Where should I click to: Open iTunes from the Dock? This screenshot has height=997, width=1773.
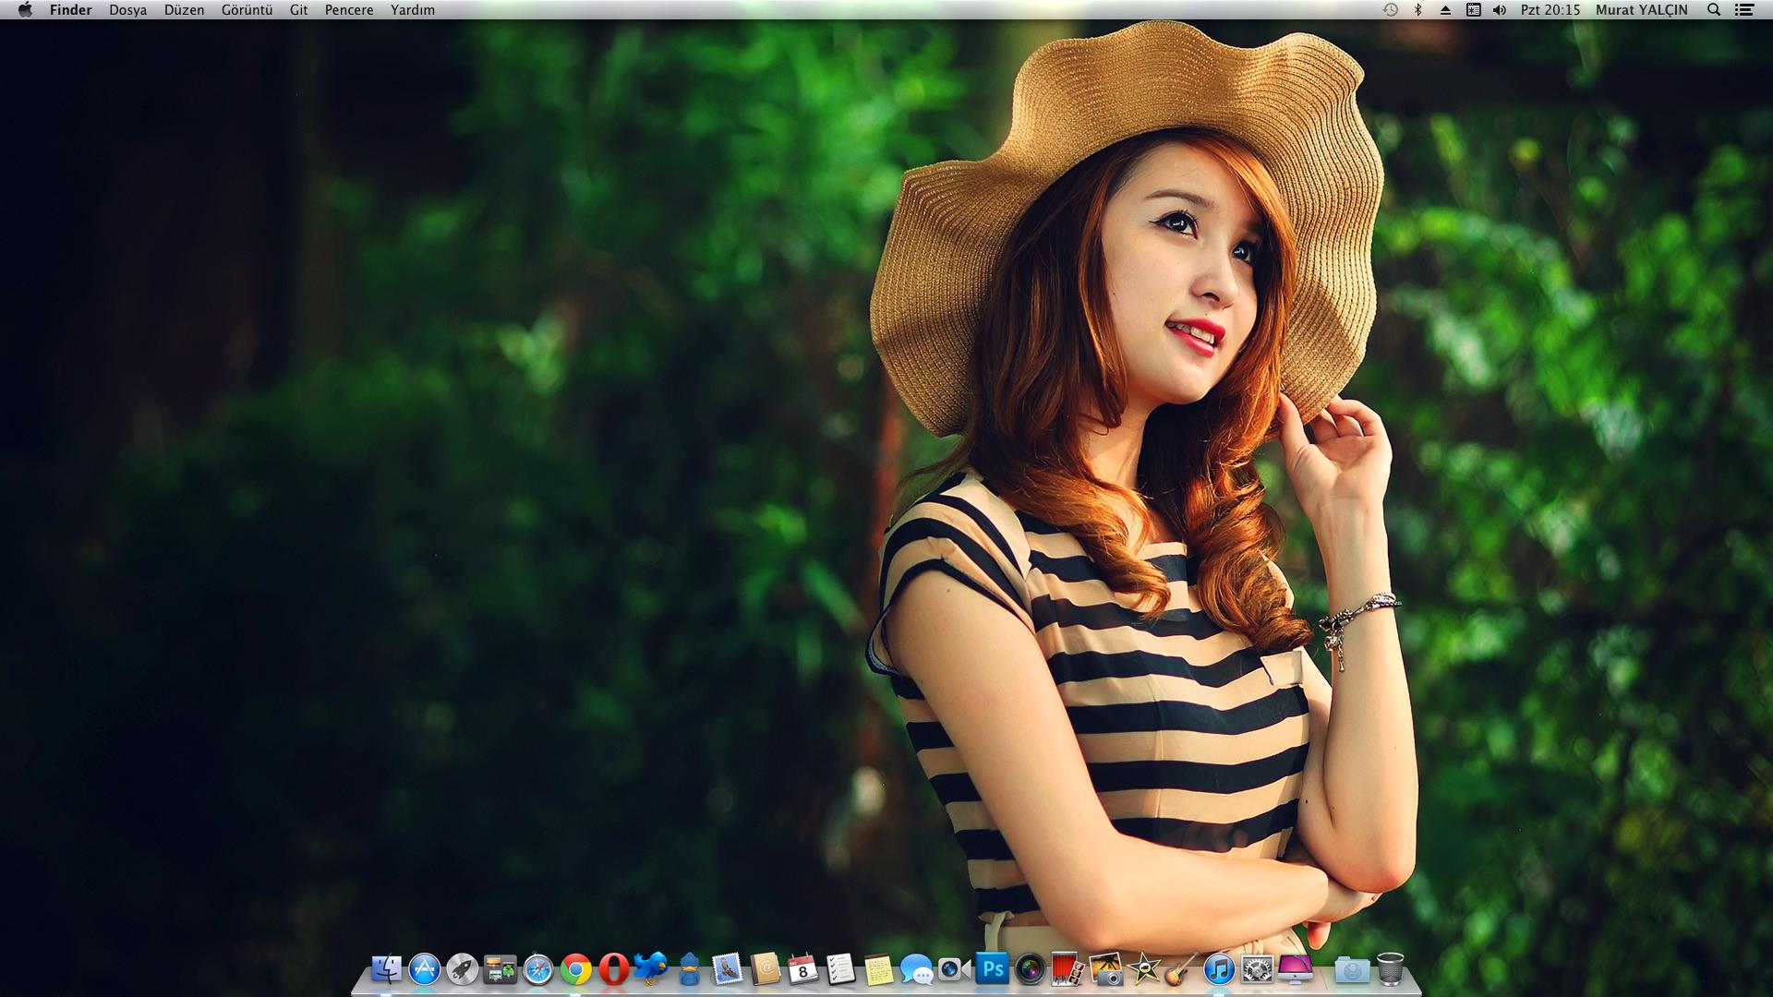(x=1219, y=969)
